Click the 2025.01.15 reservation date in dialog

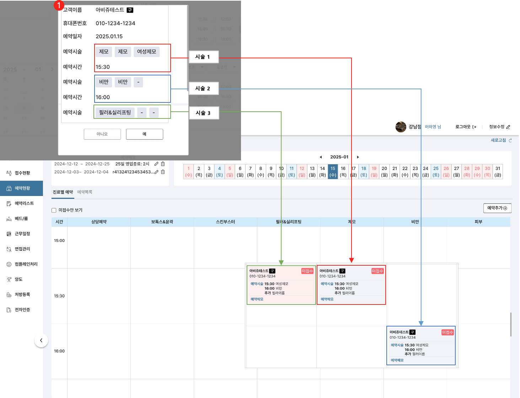(109, 36)
